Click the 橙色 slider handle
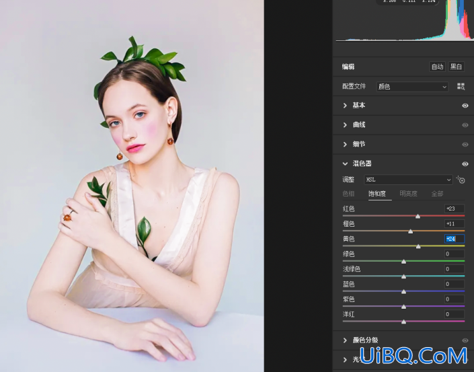 pos(411,231)
